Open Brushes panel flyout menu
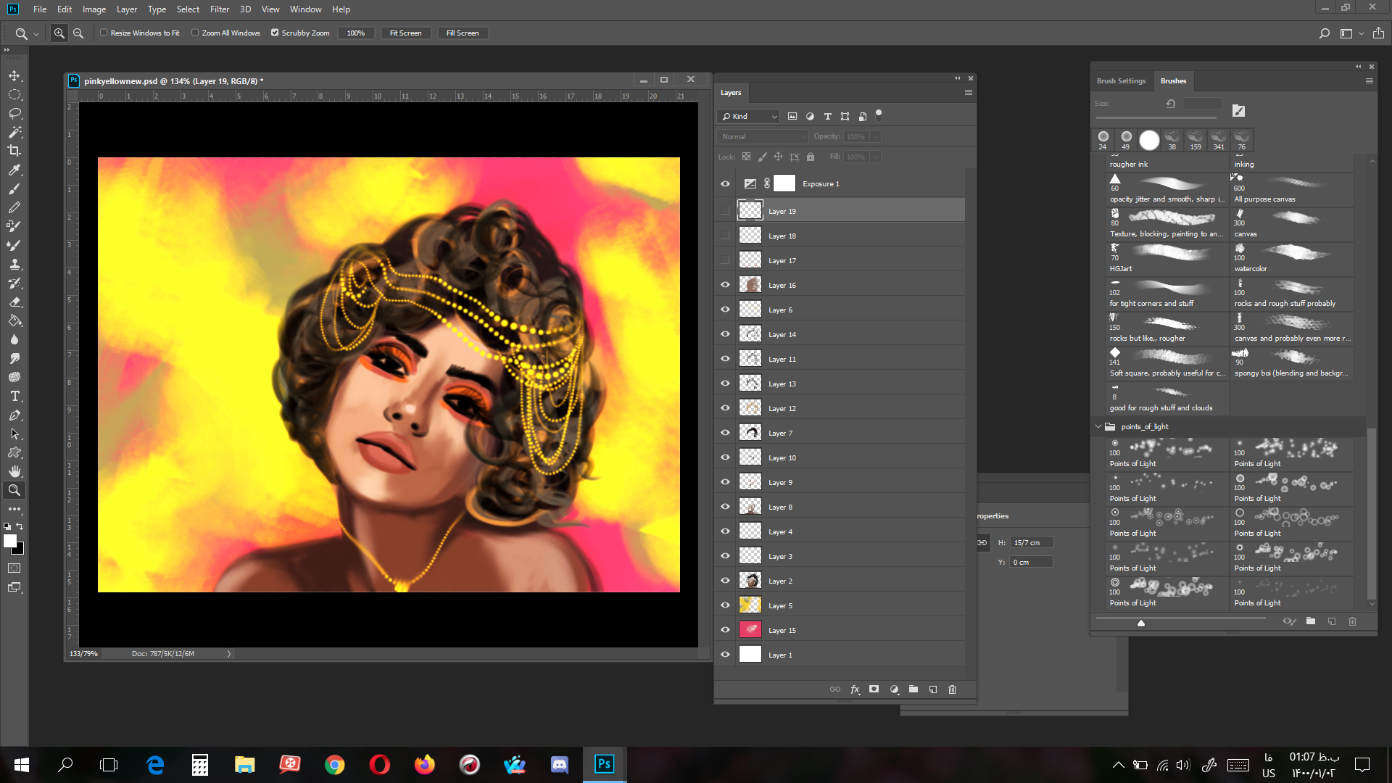The width and height of the screenshot is (1392, 783). click(x=1370, y=81)
